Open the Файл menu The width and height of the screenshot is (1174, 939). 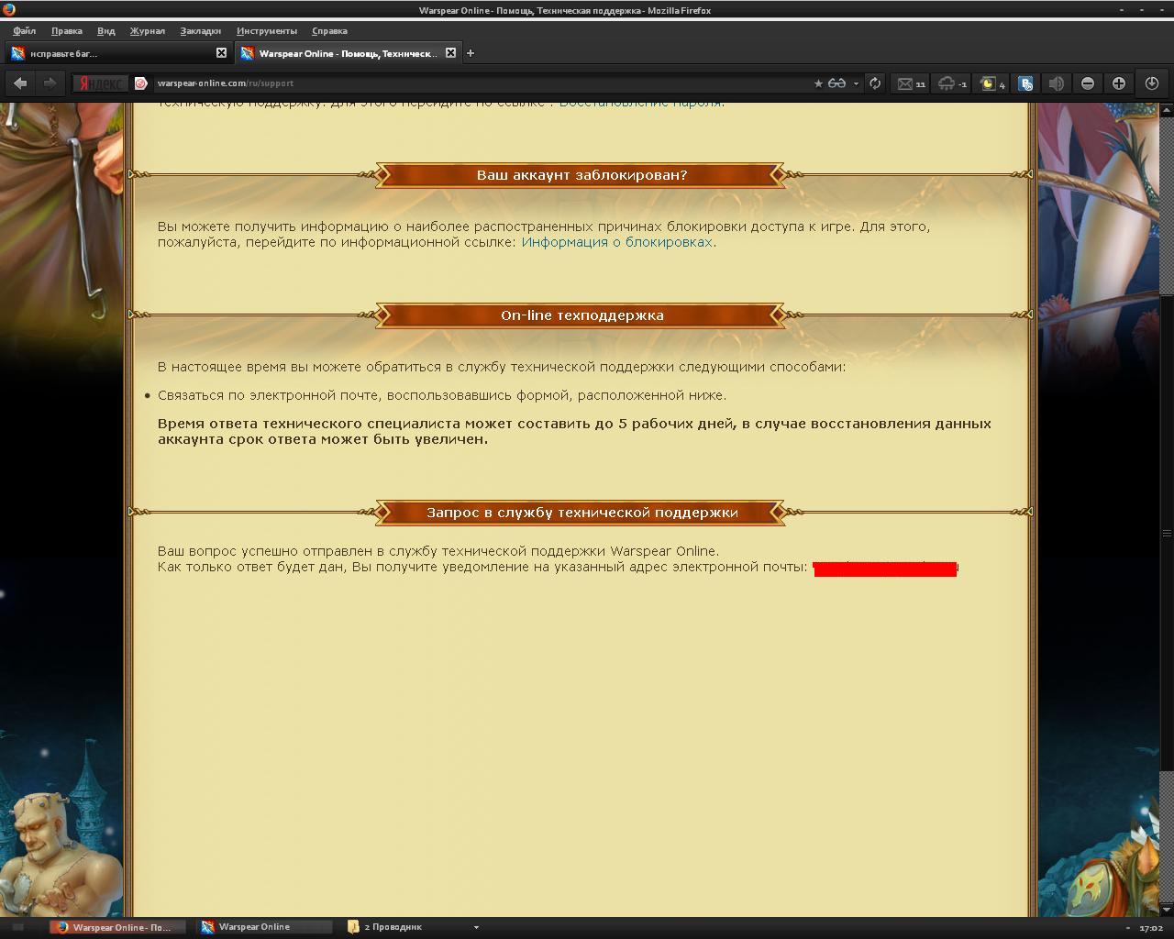(24, 31)
